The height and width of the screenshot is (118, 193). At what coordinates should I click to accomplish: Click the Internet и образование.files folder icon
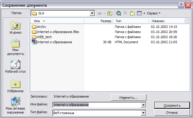click(34, 32)
